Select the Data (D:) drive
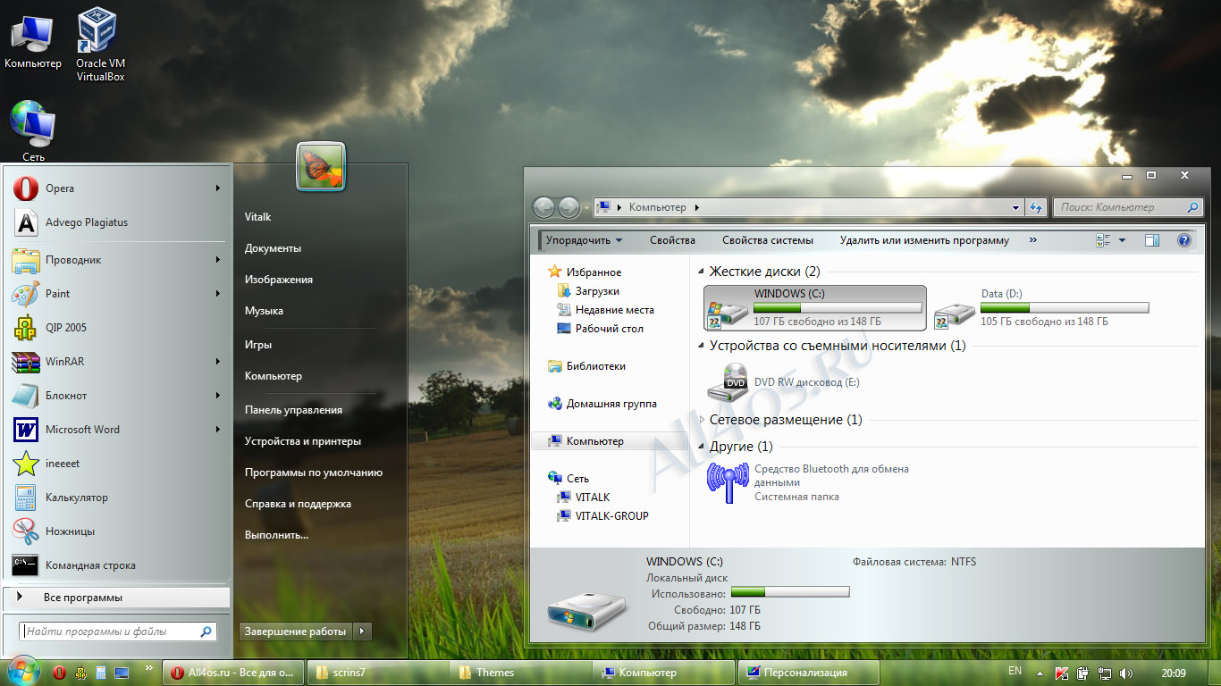Screen dimensions: 1221x686 1041,308
